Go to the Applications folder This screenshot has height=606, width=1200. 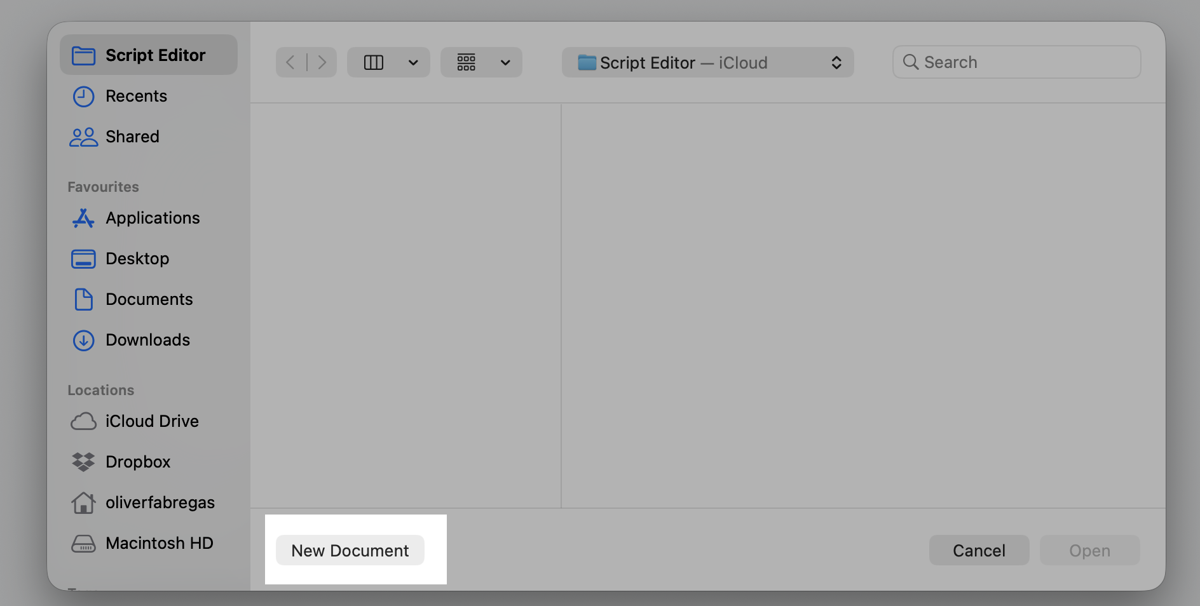(x=149, y=218)
